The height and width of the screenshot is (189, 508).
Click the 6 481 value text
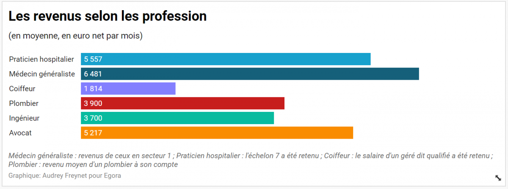(x=93, y=74)
